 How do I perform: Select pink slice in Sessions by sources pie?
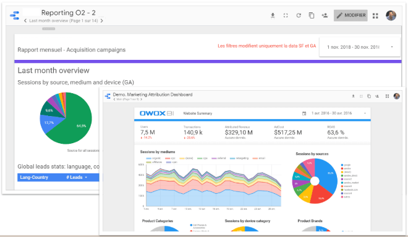(x=310, y=167)
